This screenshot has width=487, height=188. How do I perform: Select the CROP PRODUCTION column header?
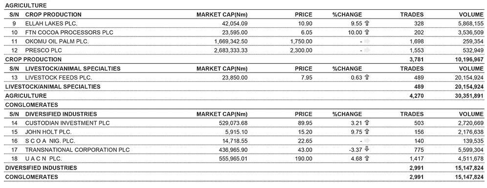[x=53, y=15]
